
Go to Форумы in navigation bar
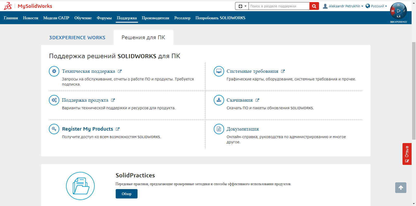click(x=104, y=18)
